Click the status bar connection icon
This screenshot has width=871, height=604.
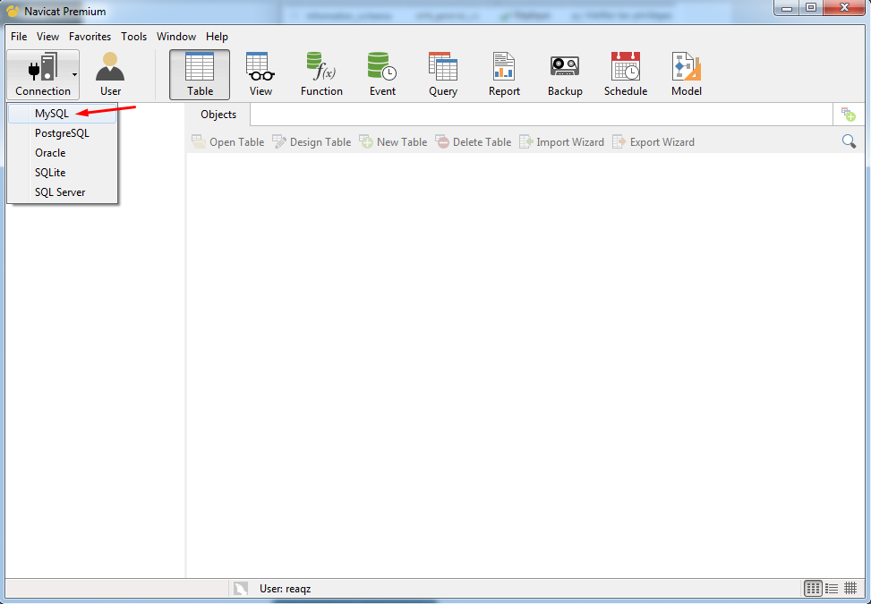pos(241,589)
